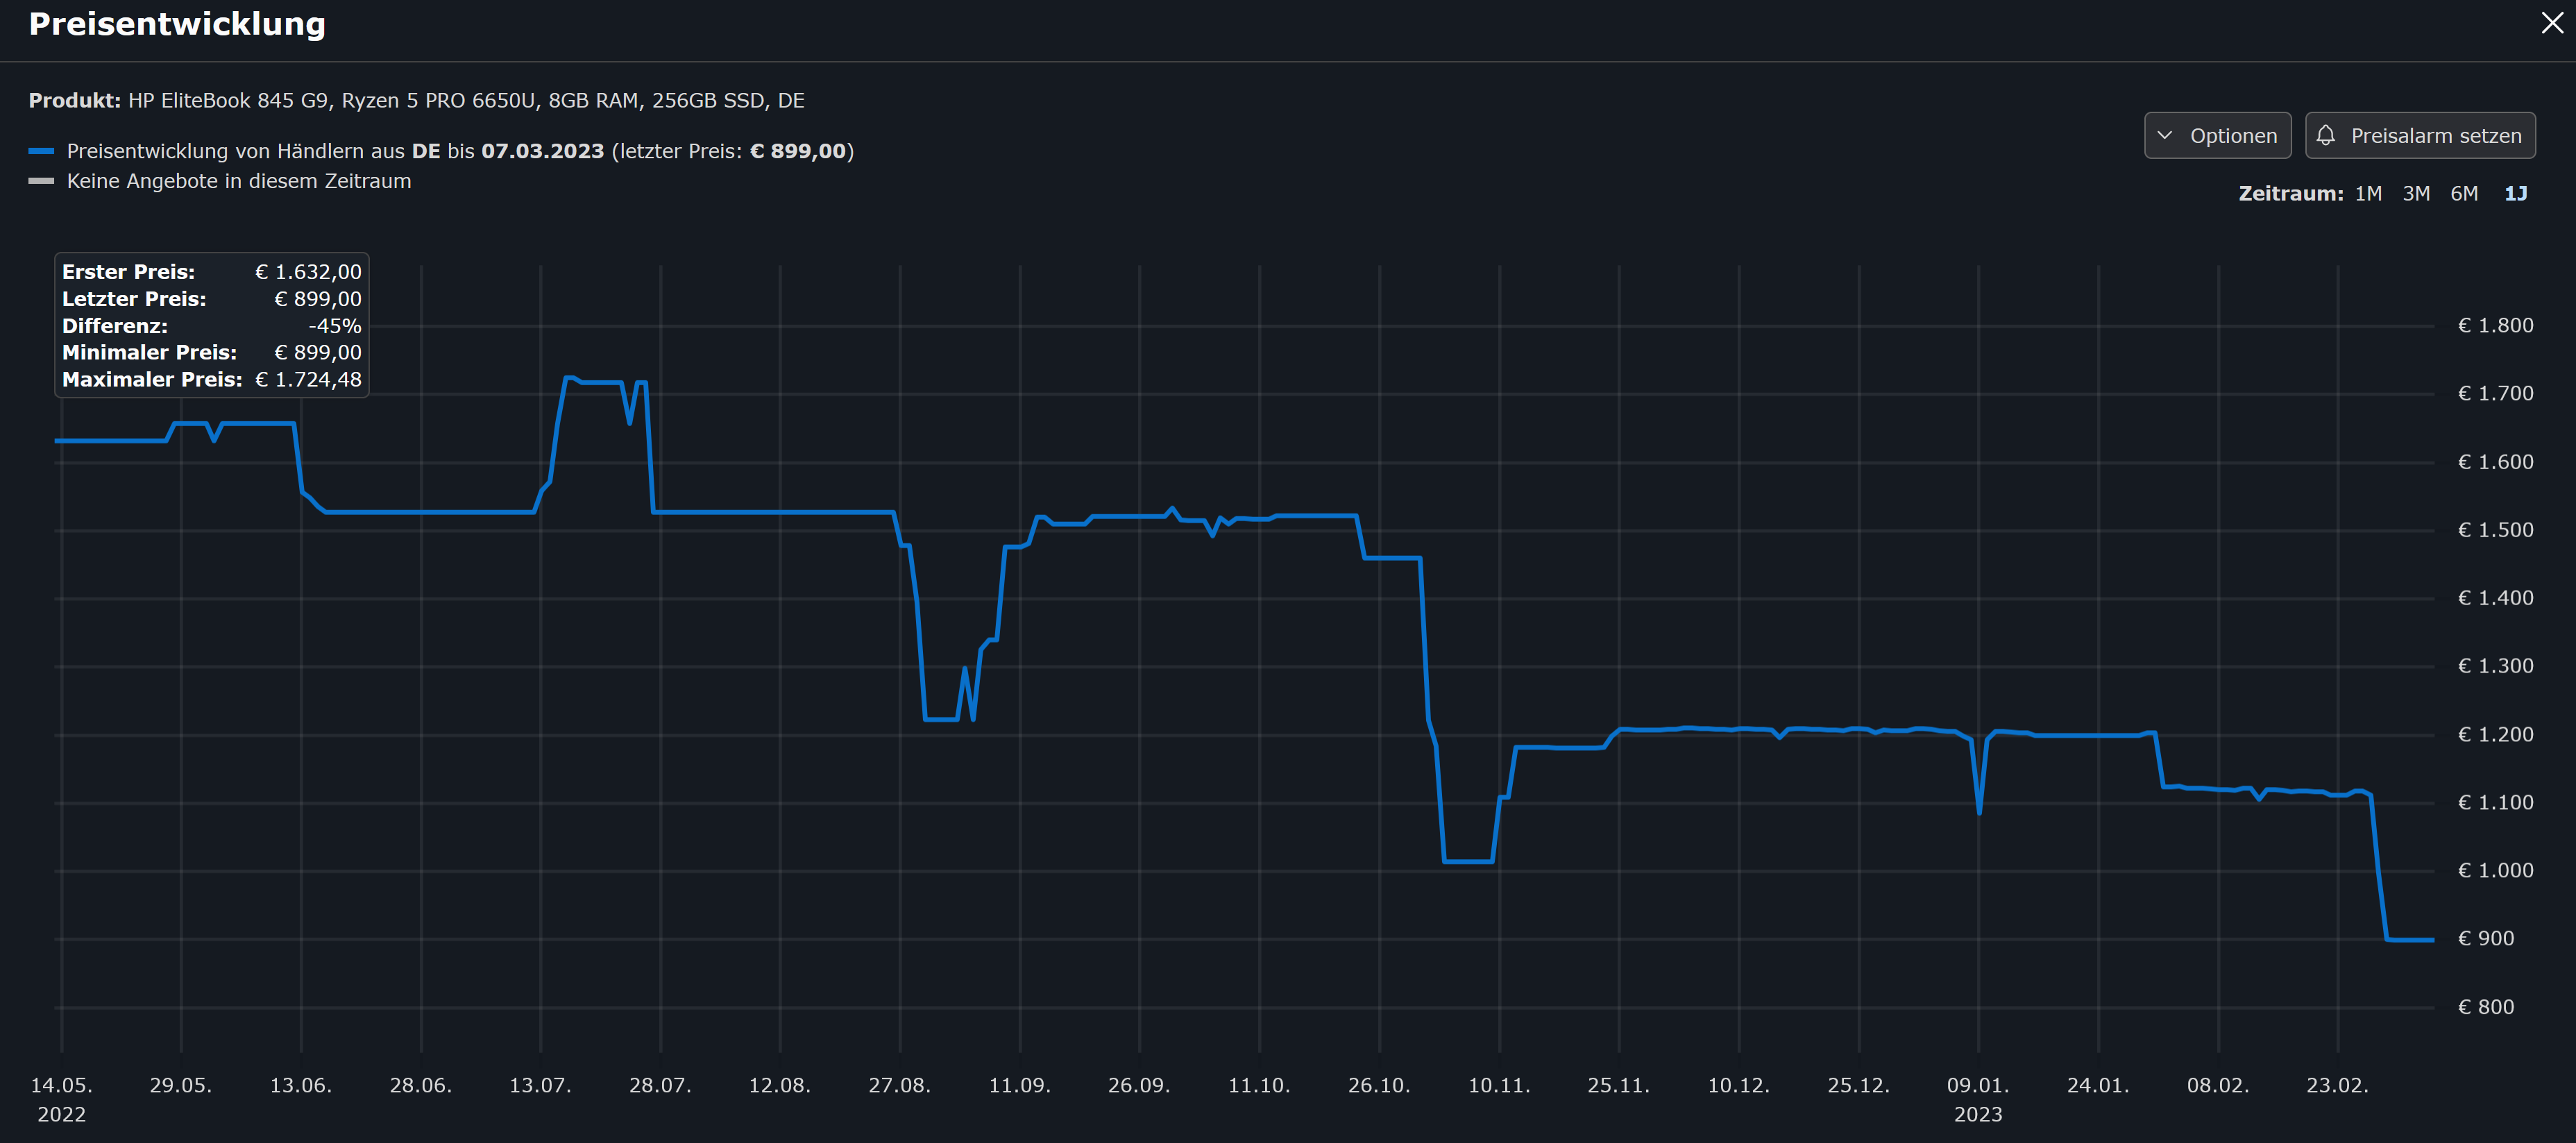The width and height of the screenshot is (2576, 1143).
Task: Click the Maximaler Preis value in stats box
Action: click(308, 379)
